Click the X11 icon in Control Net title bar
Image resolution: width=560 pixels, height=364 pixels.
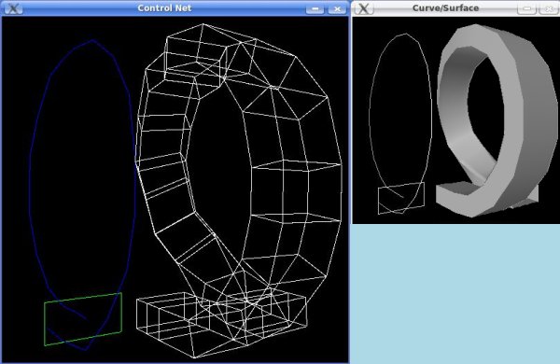13,8
